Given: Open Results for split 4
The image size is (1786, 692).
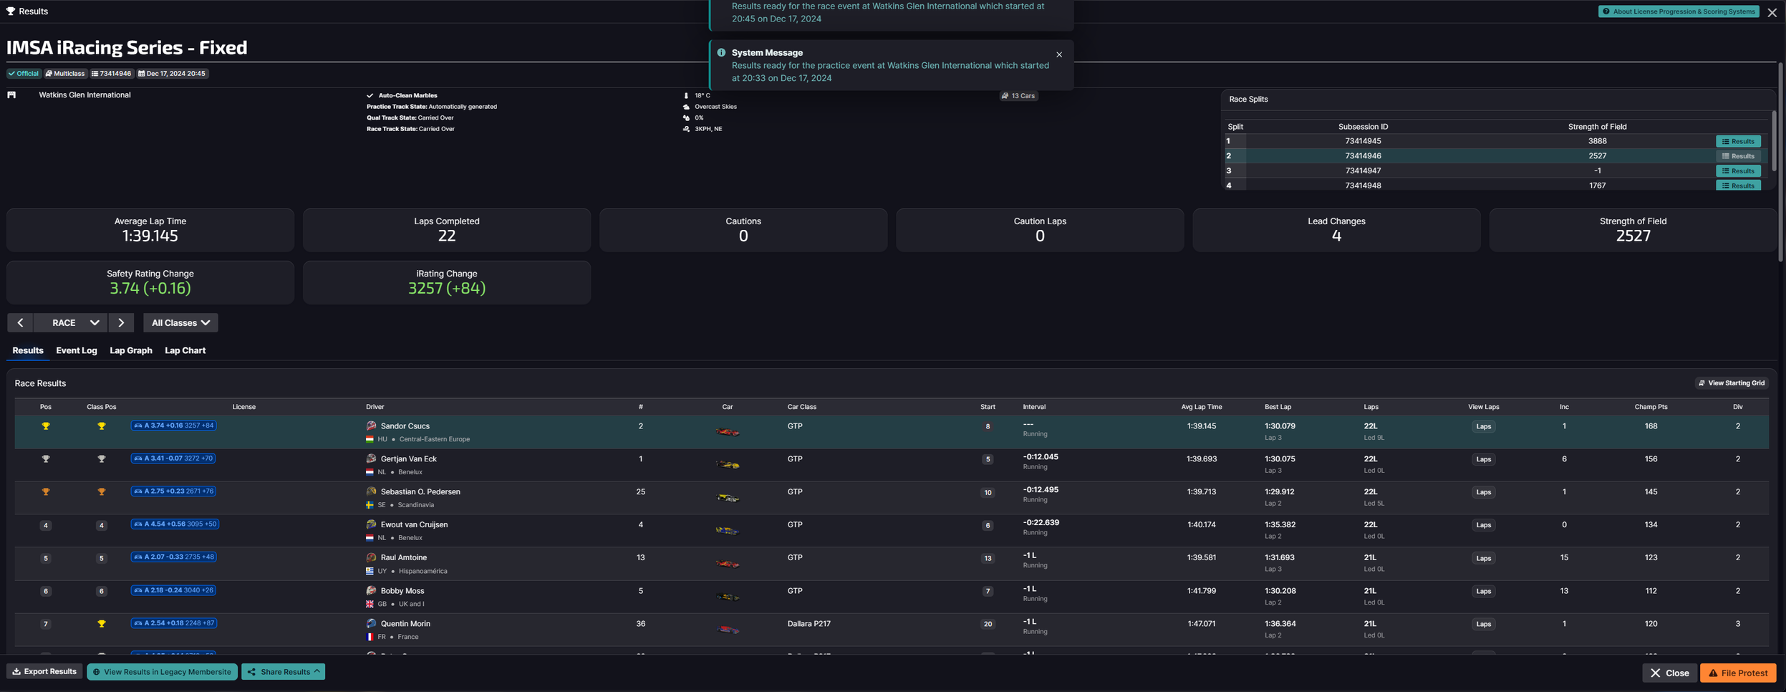Looking at the screenshot, I should [x=1738, y=185].
